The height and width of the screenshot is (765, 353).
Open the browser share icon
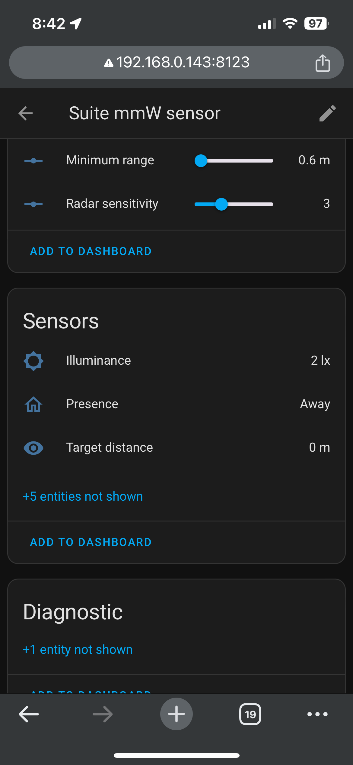[323, 63]
